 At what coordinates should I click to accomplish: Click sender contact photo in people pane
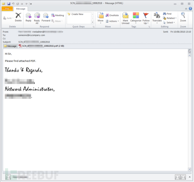8,177
